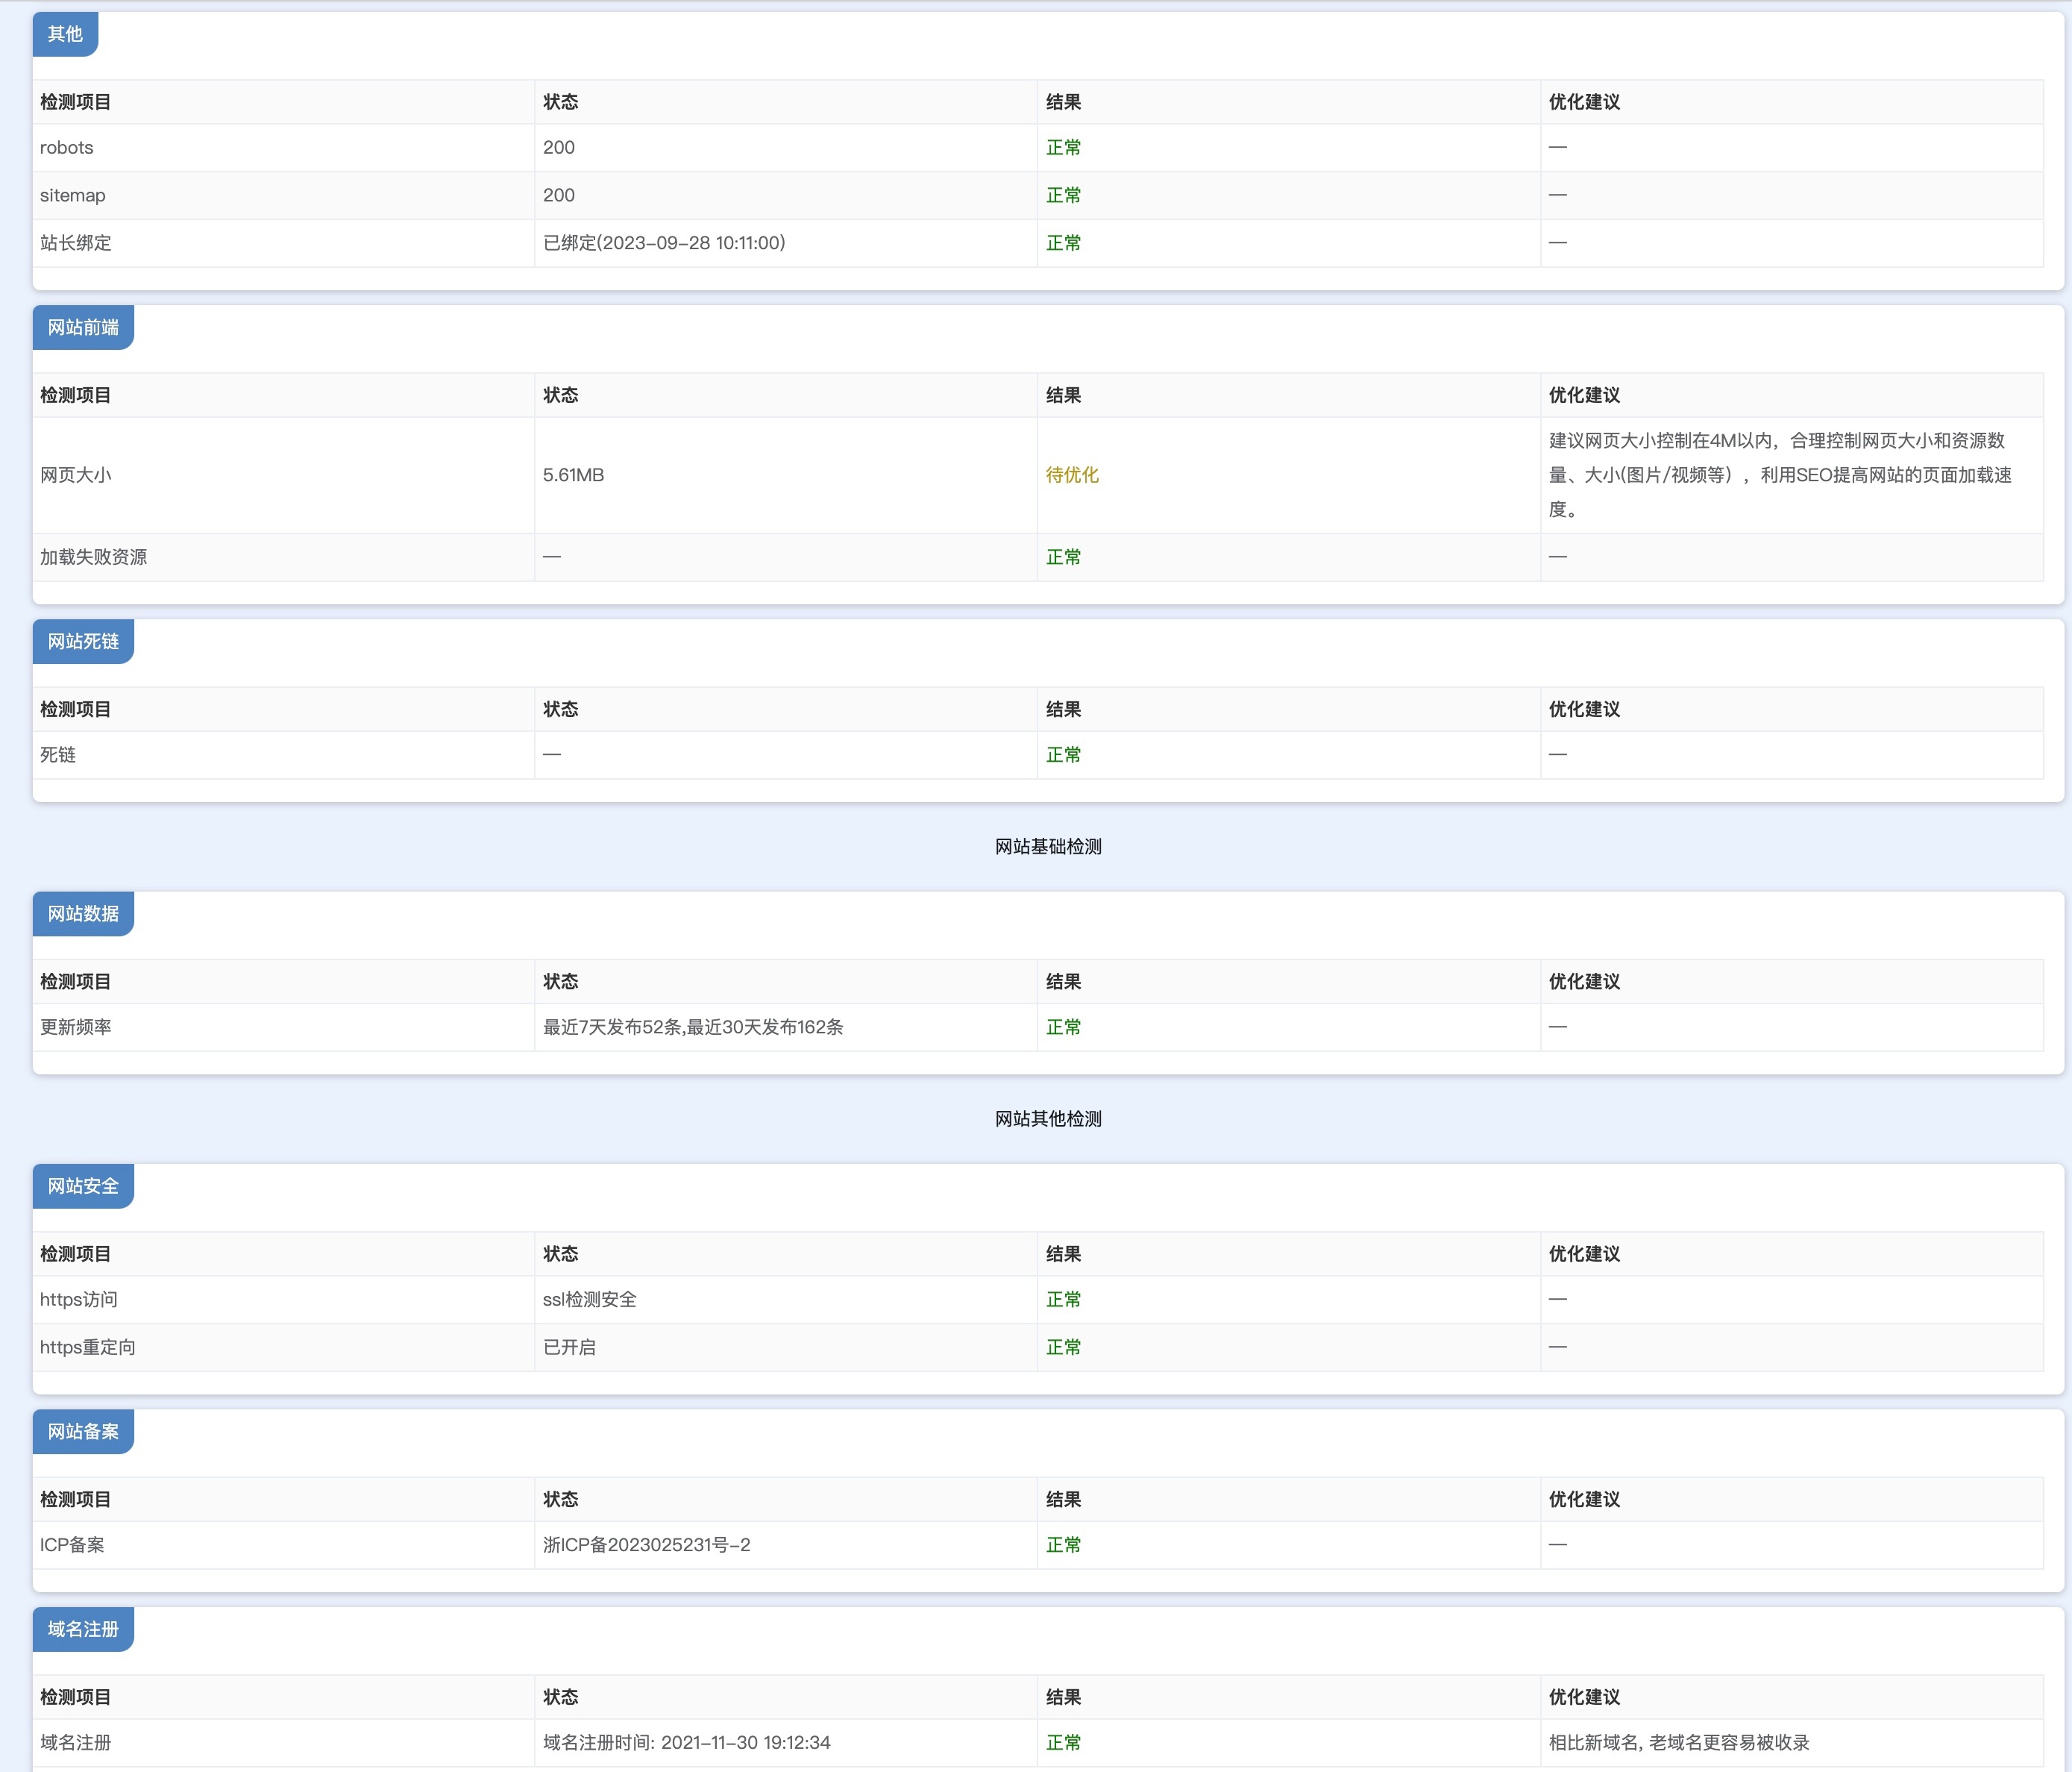Select the 站长绑定 row label
Image resolution: width=2072 pixels, height=1772 pixels.
point(76,243)
